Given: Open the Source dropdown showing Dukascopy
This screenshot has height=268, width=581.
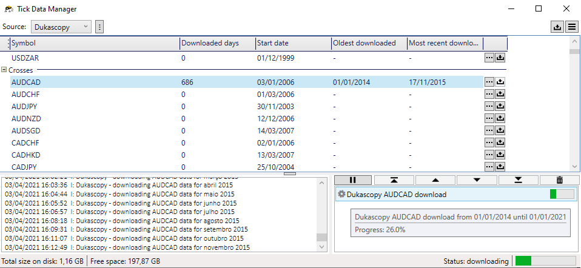Looking at the screenshot, I should (x=61, y=27).
